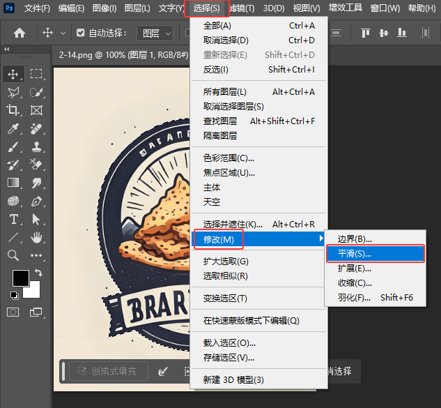Screen dimensions: 441x408
Task: Choose 取消选择(D) menu entry
Action: [x=258, y=40]
